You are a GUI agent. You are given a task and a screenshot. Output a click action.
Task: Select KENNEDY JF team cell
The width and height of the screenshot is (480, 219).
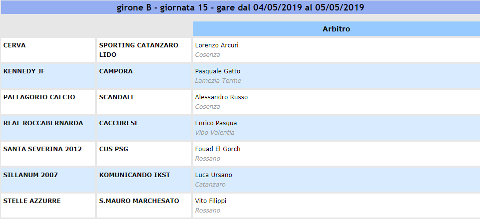(24, 71)
